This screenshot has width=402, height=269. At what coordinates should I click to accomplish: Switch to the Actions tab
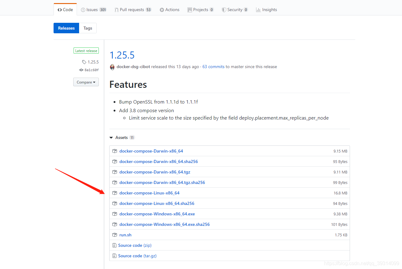(x=170, y=10)
